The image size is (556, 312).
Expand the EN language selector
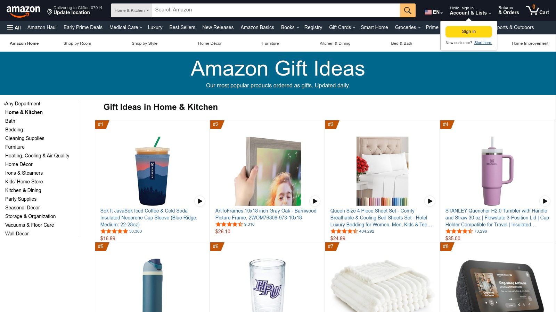point(434,12)
